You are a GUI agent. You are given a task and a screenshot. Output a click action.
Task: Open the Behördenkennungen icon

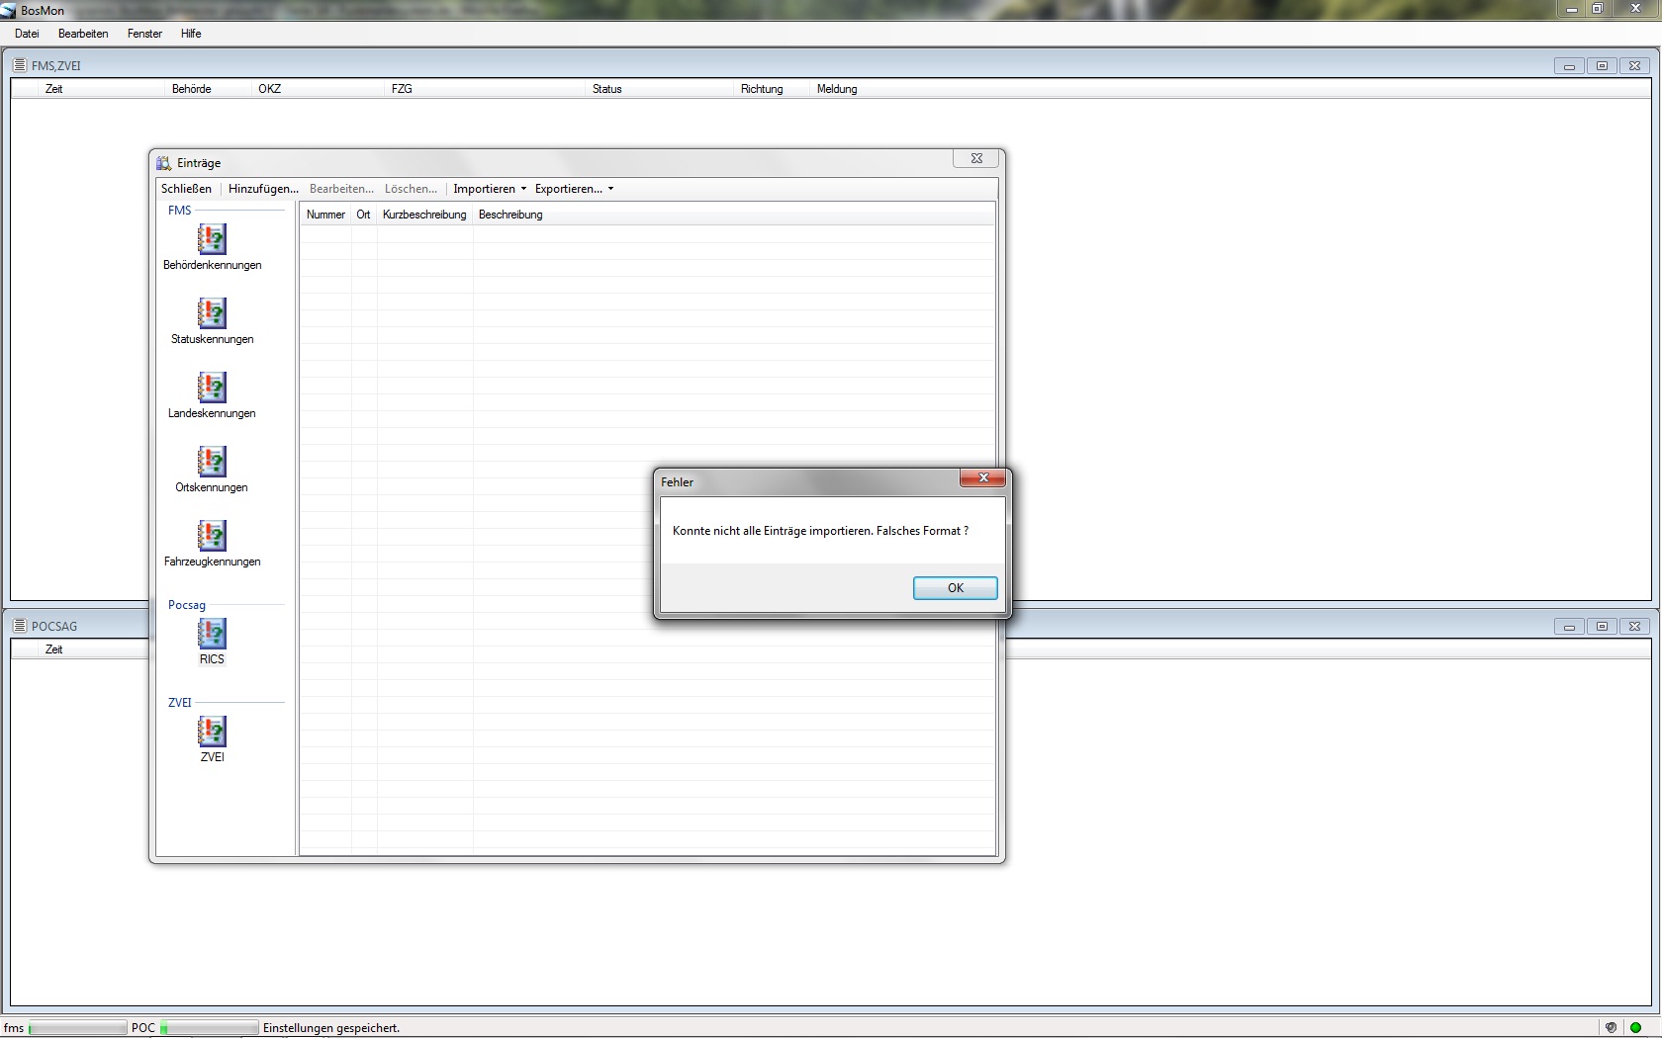click(212, 239)
